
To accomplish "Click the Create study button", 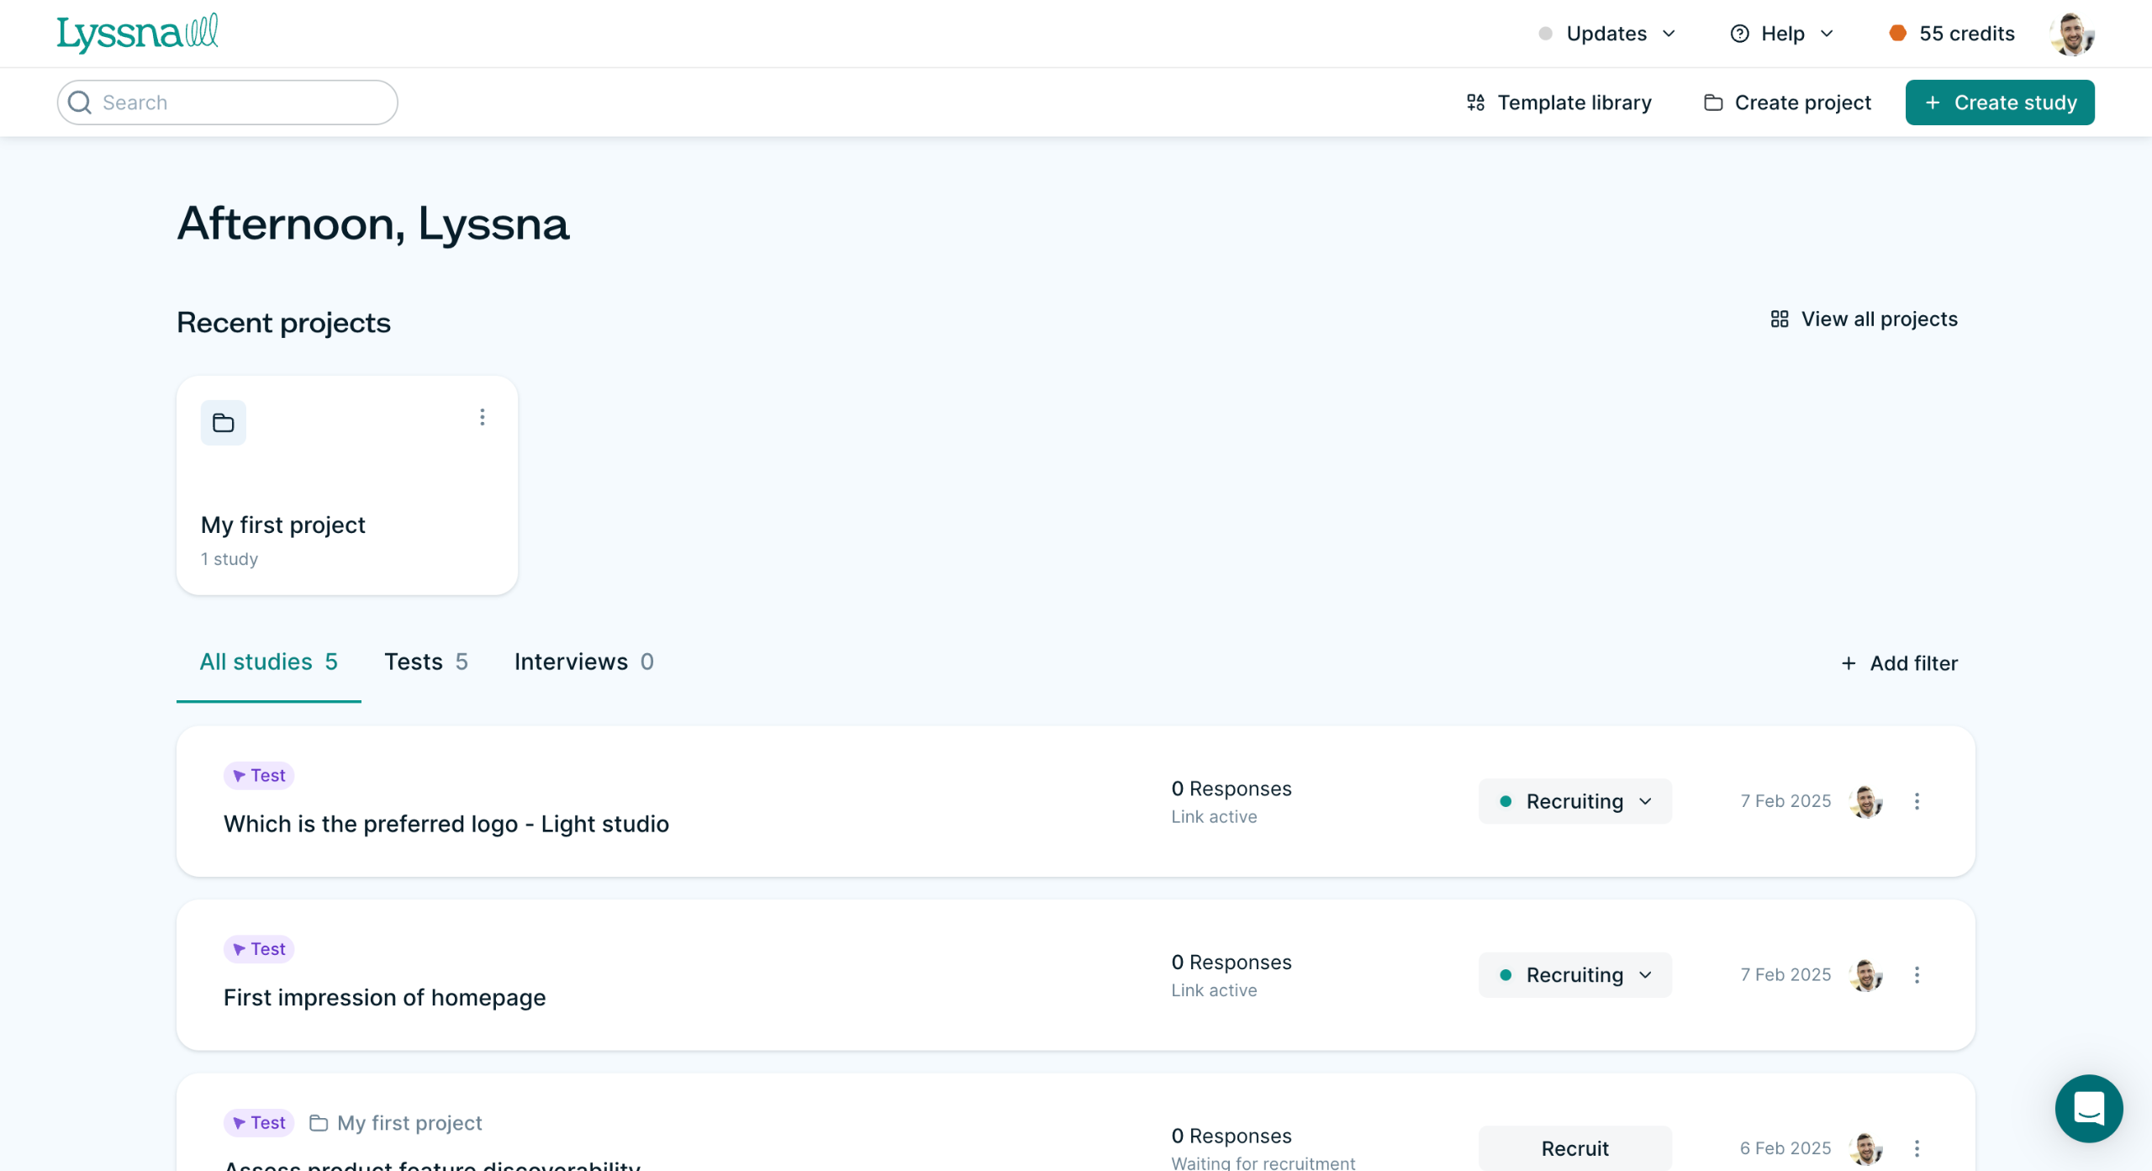I will [1999, 103].
